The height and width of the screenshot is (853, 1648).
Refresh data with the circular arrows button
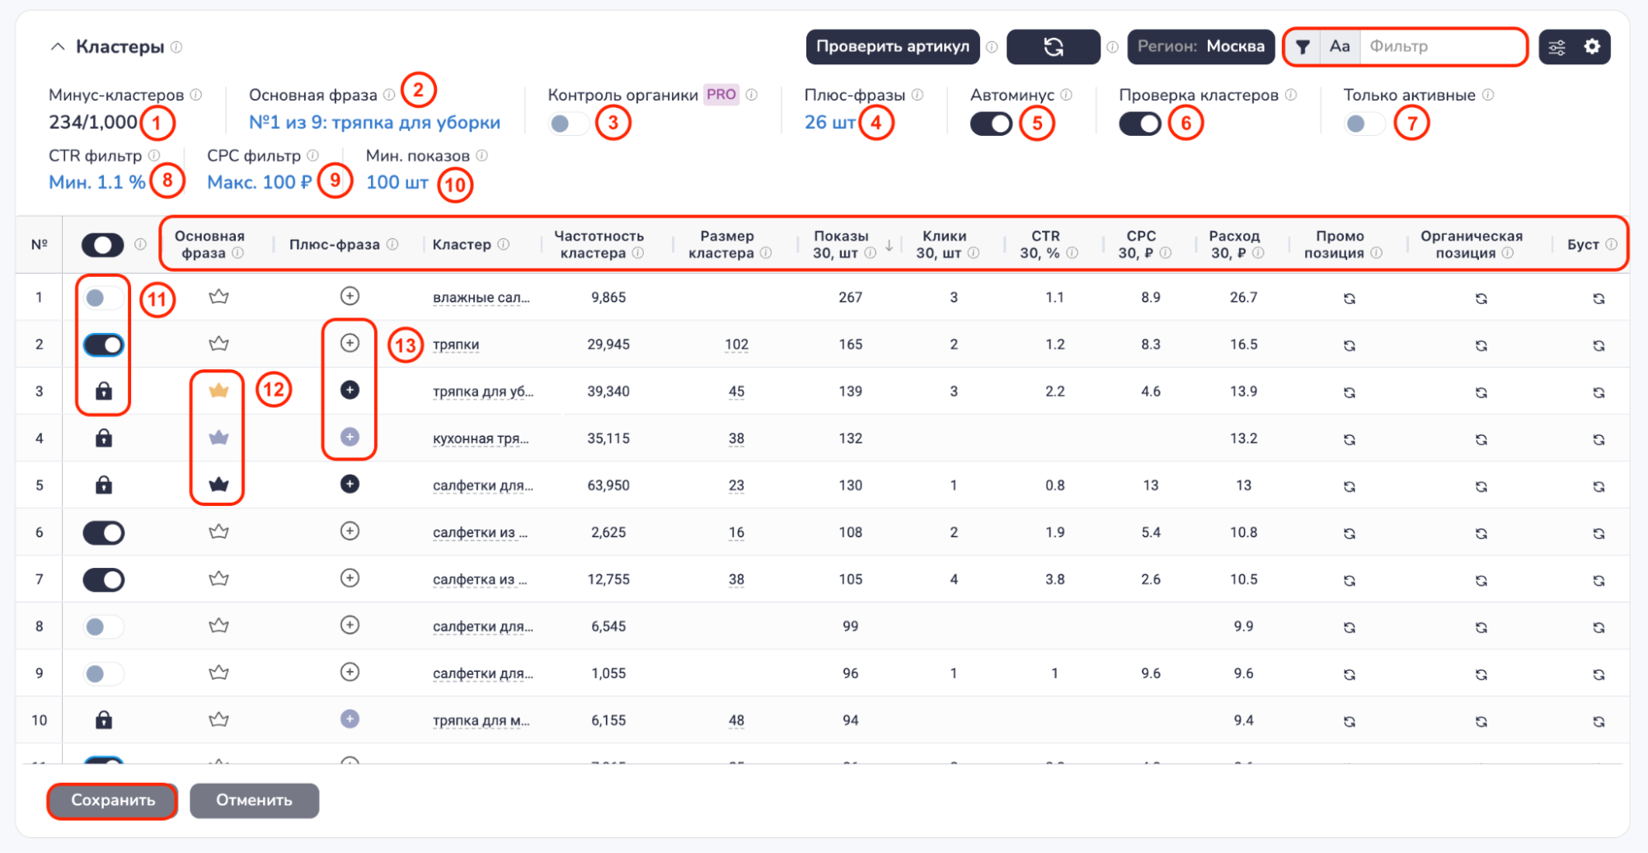click(1053, 46)
